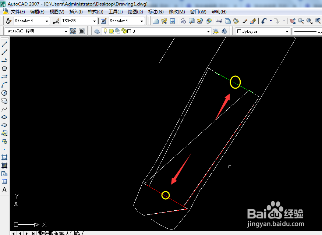The height and width of the screenshot is (235, 322).
Task: Click the Open file icon
Action: (x=164, y=21)
